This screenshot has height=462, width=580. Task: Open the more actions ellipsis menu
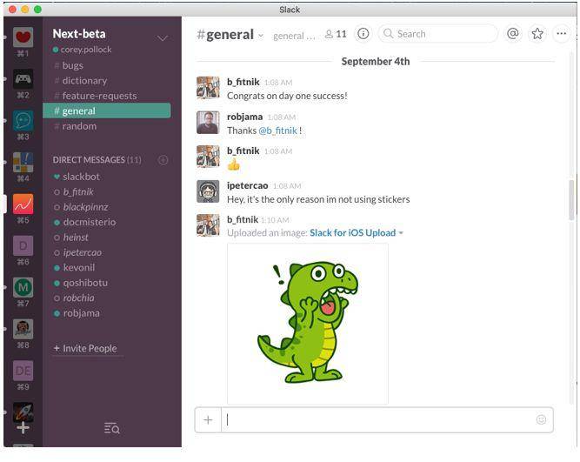(561, 34)
